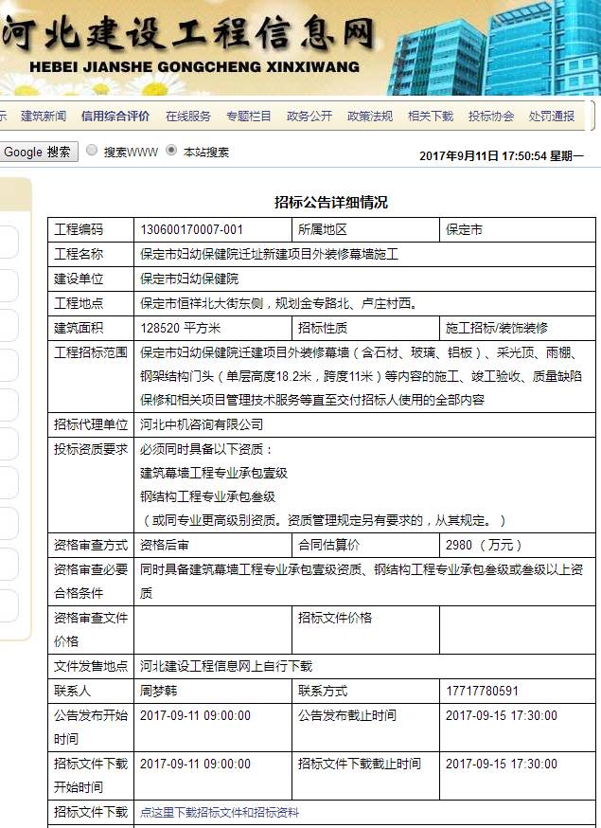Click the 河北中机咨询有限公司 agency name

202,425
